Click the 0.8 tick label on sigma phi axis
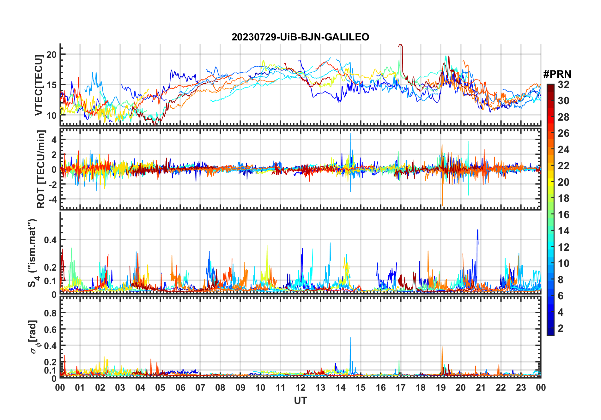Viewport: 601px width, 420px height. [50, 313]
